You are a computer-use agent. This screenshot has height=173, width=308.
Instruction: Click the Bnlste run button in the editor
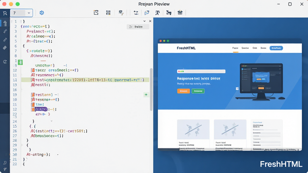(138, 27)
